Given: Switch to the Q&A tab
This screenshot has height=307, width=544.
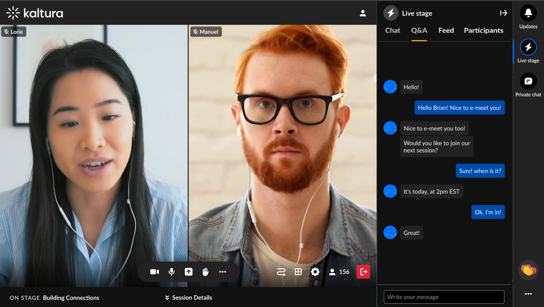Looking at the screenshot, I should [x=419, y=31].
